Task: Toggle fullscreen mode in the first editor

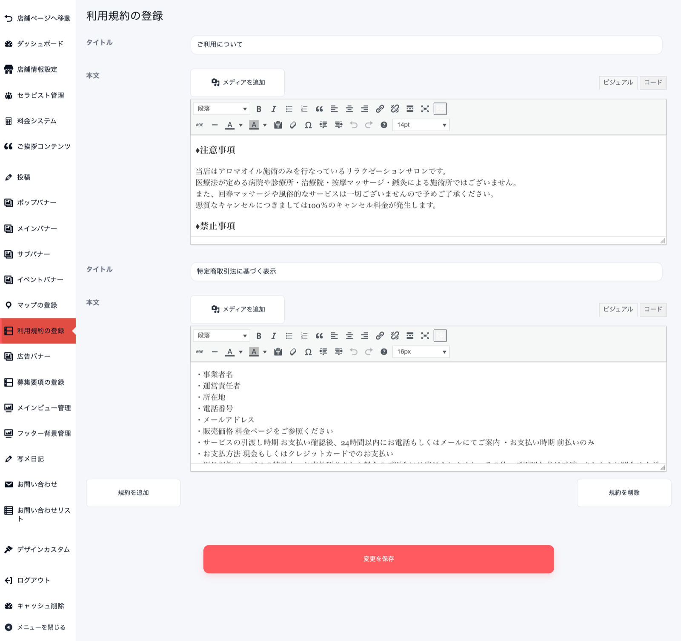Action: click(425, 109)
